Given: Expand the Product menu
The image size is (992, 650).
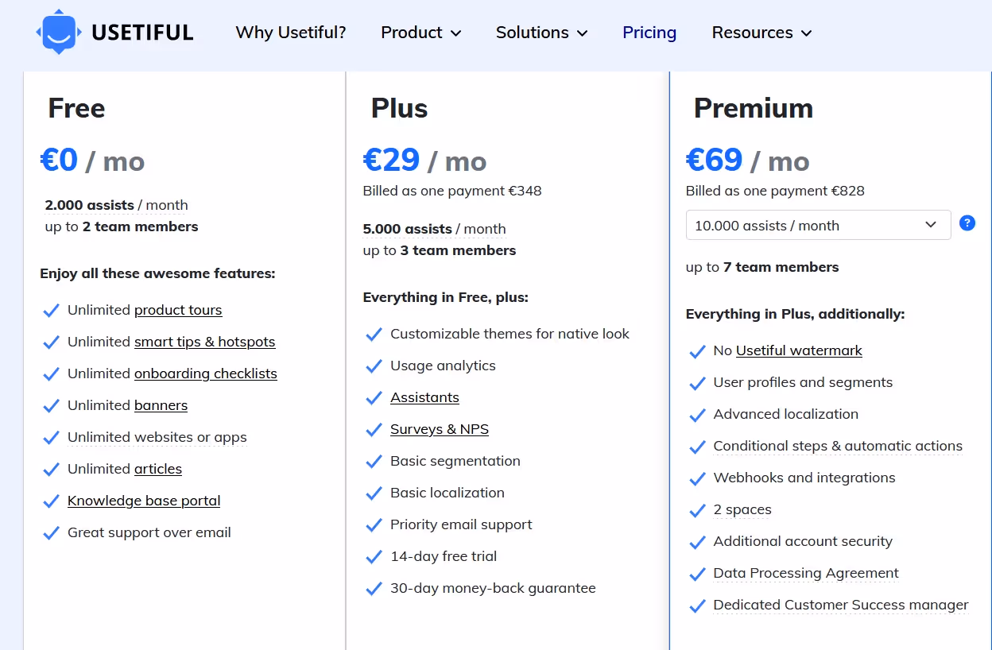Looking at the screenshot, I should 421,33.
